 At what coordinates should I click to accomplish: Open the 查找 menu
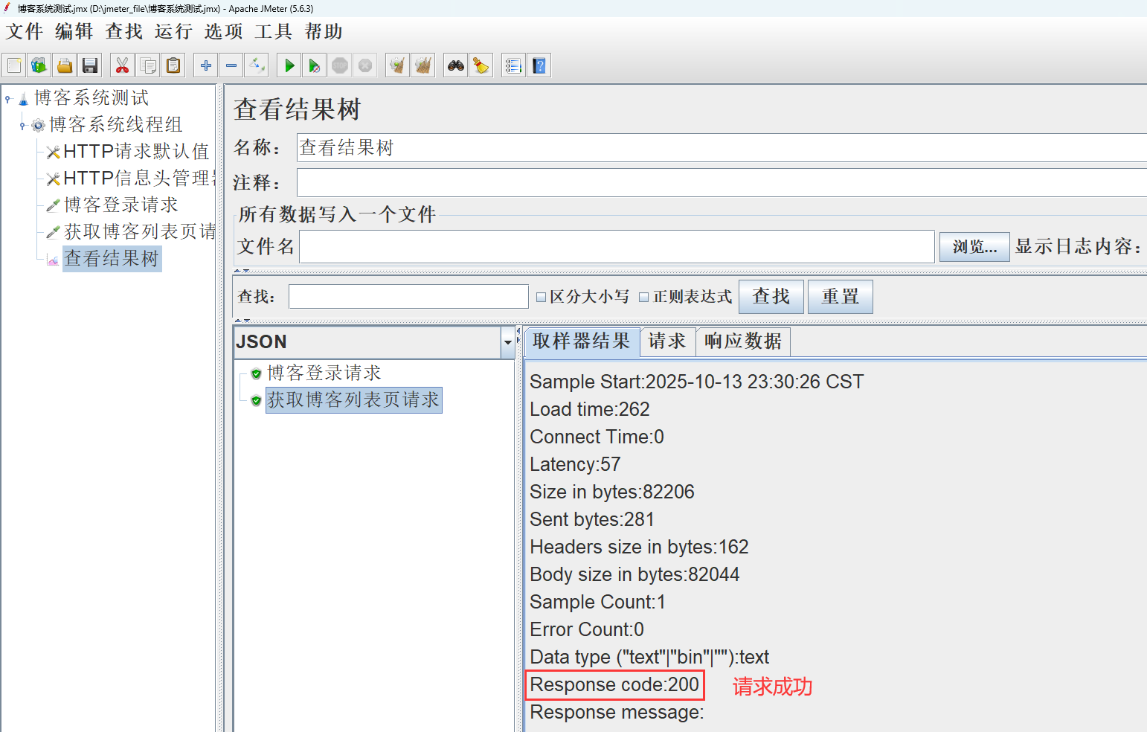(x=124, y=32)
